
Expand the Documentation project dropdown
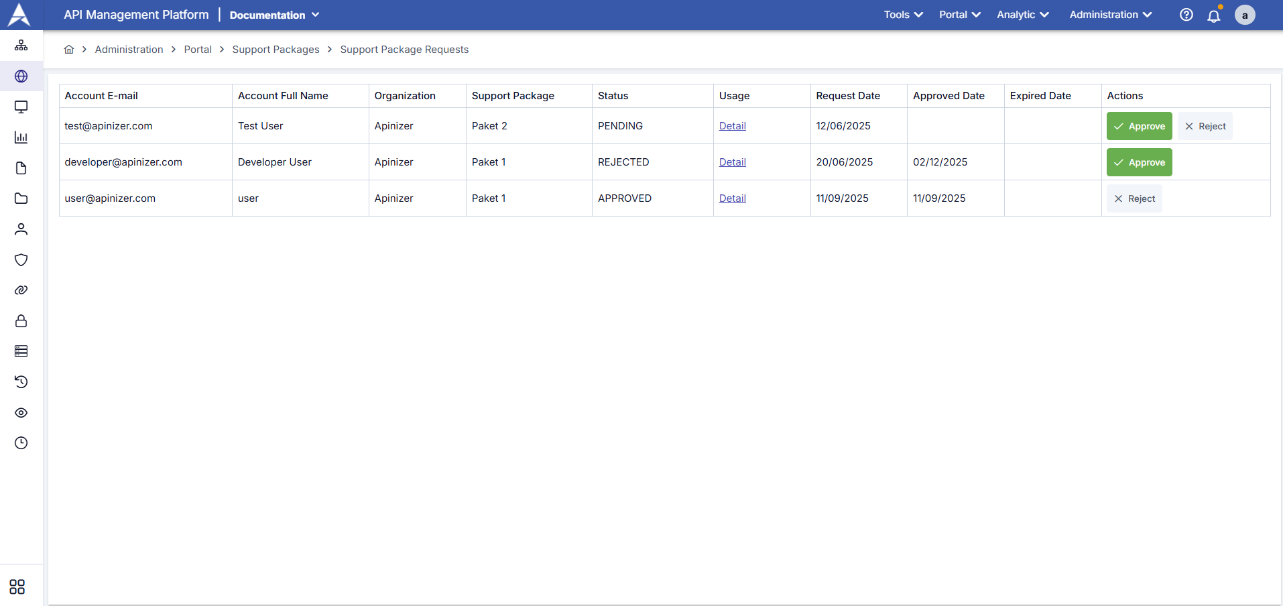point(274,15)
